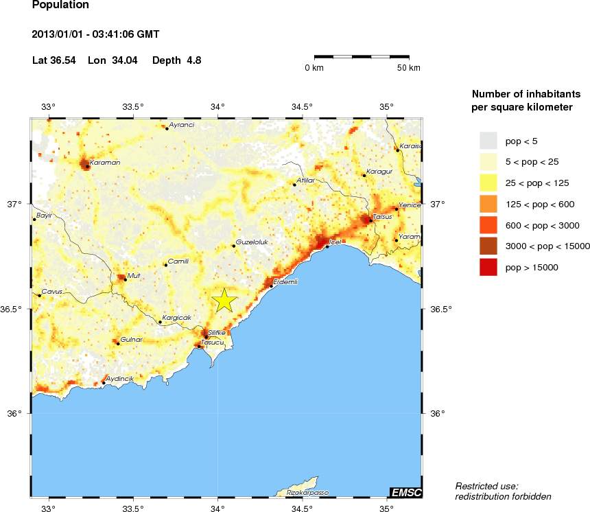The width and height of the screenshot is (590, 512).
Task: Select the 'Ayranci' town label
Action: (x=182, y=125)
